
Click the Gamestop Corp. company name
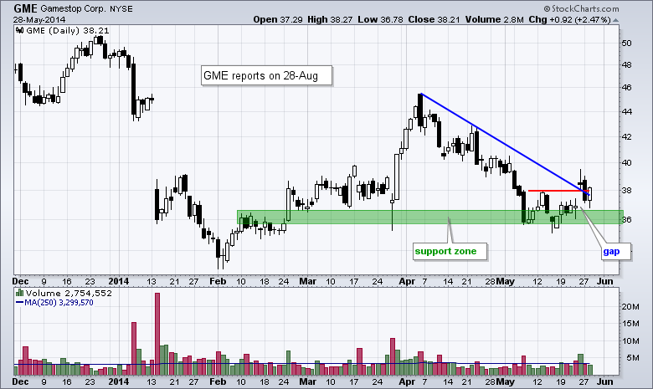pyautogui.click(x=74, y=8)
